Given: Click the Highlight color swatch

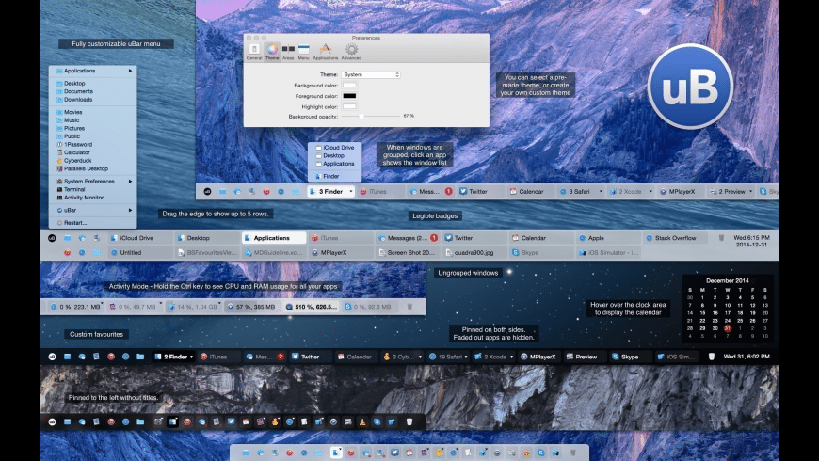Looking at the screenshot, I should coord(349,106).
